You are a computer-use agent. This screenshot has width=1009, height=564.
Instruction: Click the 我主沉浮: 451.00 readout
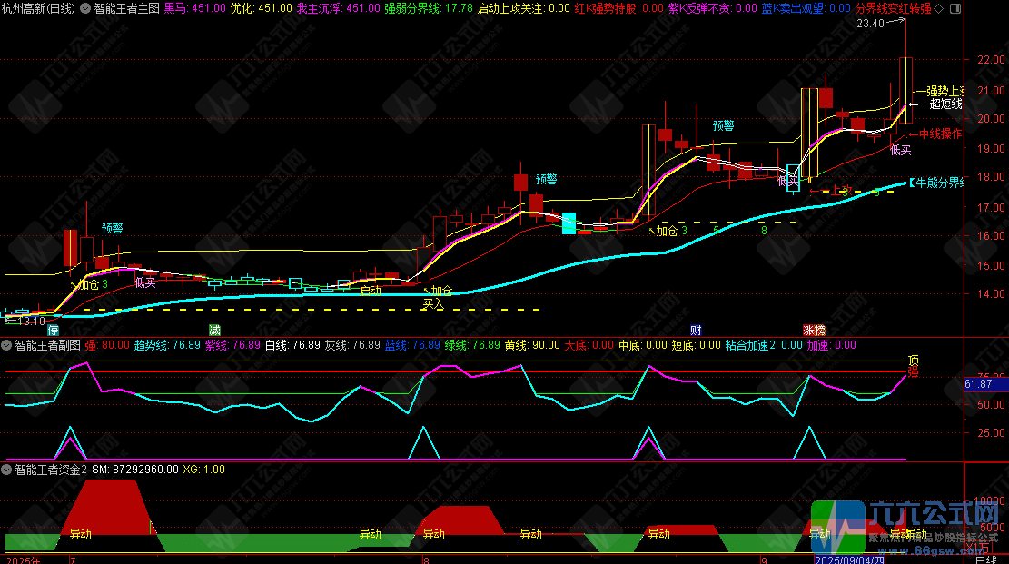tap(339, 8)
